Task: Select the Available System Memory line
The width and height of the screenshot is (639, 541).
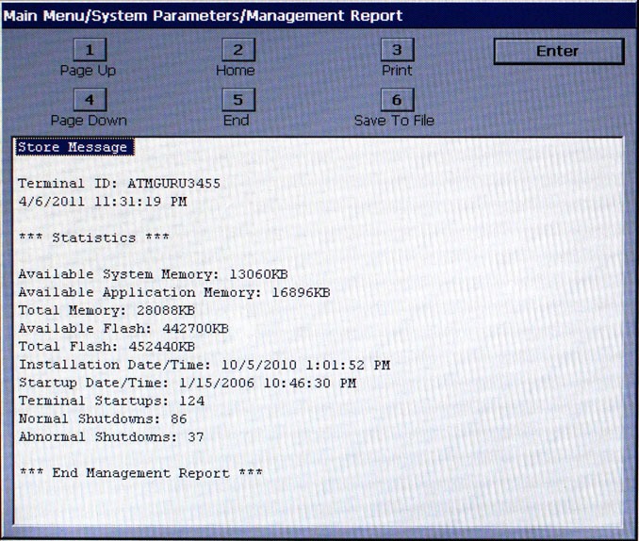Action: point(153,274)
